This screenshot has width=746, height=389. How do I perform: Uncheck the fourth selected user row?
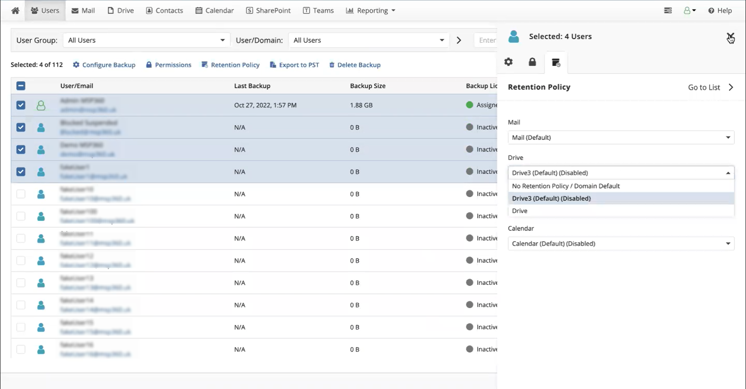coord(21,172)
